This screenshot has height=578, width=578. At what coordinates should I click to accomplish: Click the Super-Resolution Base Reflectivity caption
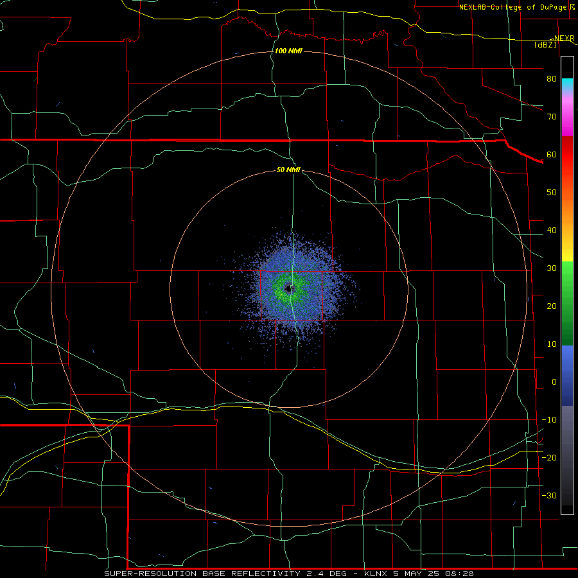202,574
